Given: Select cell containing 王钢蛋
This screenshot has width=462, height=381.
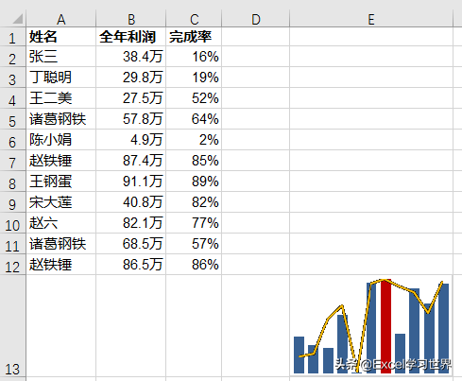Looking at the screenshot, I should coord(61,182).
